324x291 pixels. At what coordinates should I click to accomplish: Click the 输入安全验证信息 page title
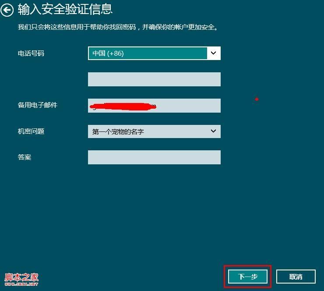point(65,10)
